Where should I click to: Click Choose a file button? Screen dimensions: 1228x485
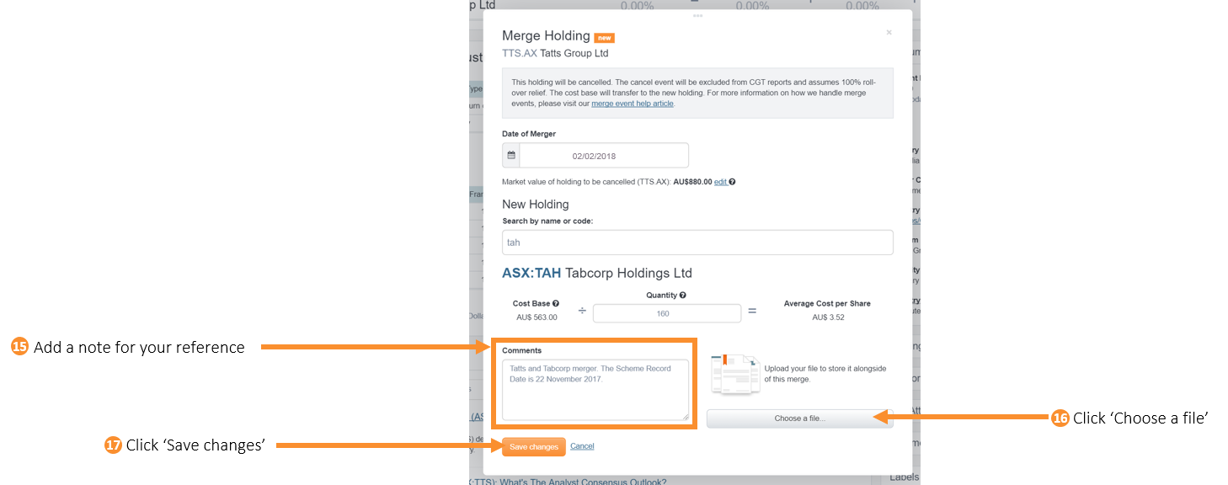(x=800, y=418)
